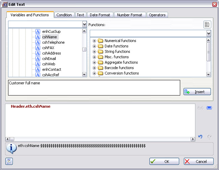The height and width of the screenshot is (170, 219).
Task: Expand the String functions node
Action: pos(94,51)
